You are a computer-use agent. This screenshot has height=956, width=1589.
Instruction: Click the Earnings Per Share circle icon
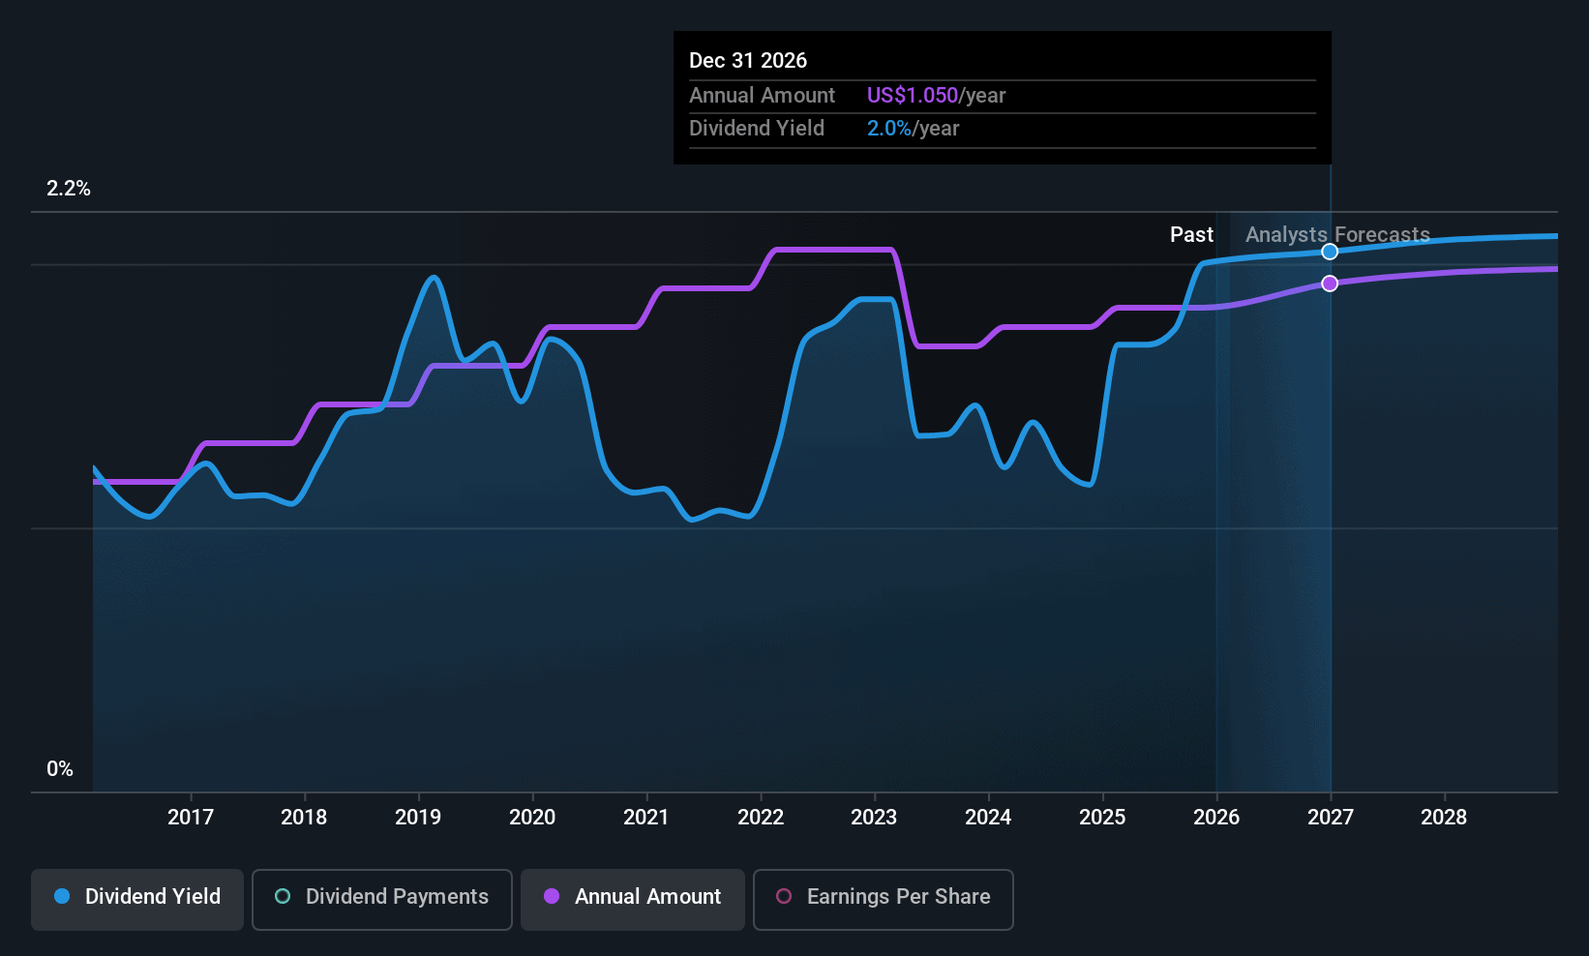tap(784, 897)
